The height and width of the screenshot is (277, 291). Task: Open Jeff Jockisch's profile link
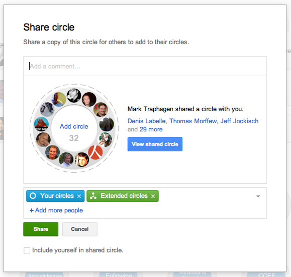(239, 121)
